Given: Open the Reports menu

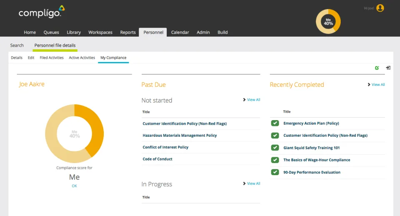Looking at the screenshot, I should (128, 33).
